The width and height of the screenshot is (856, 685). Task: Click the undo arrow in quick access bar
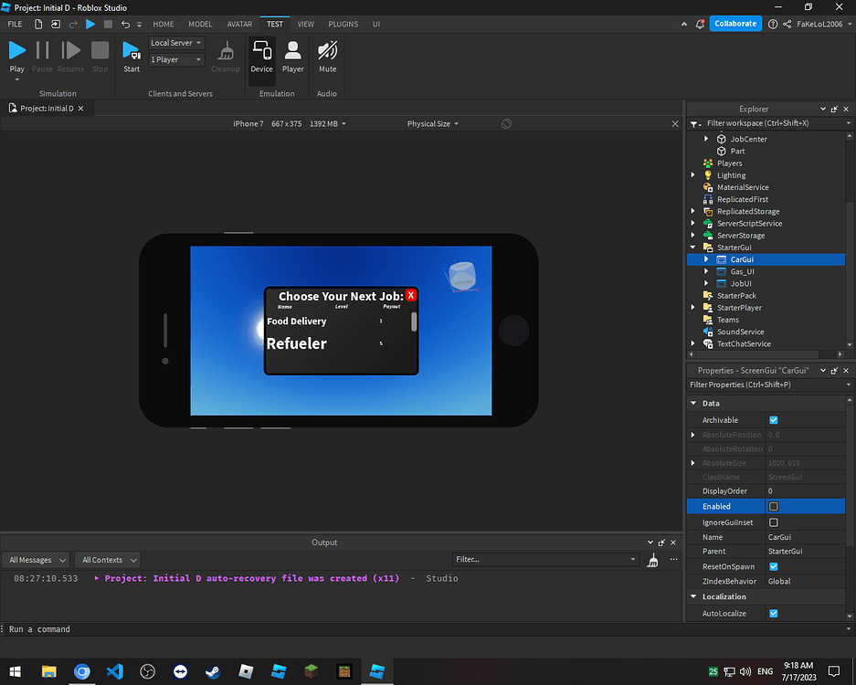tap(125, 24)
